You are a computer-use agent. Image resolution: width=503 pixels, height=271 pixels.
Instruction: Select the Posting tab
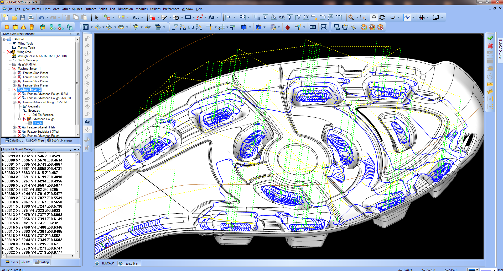coord(42,262)
